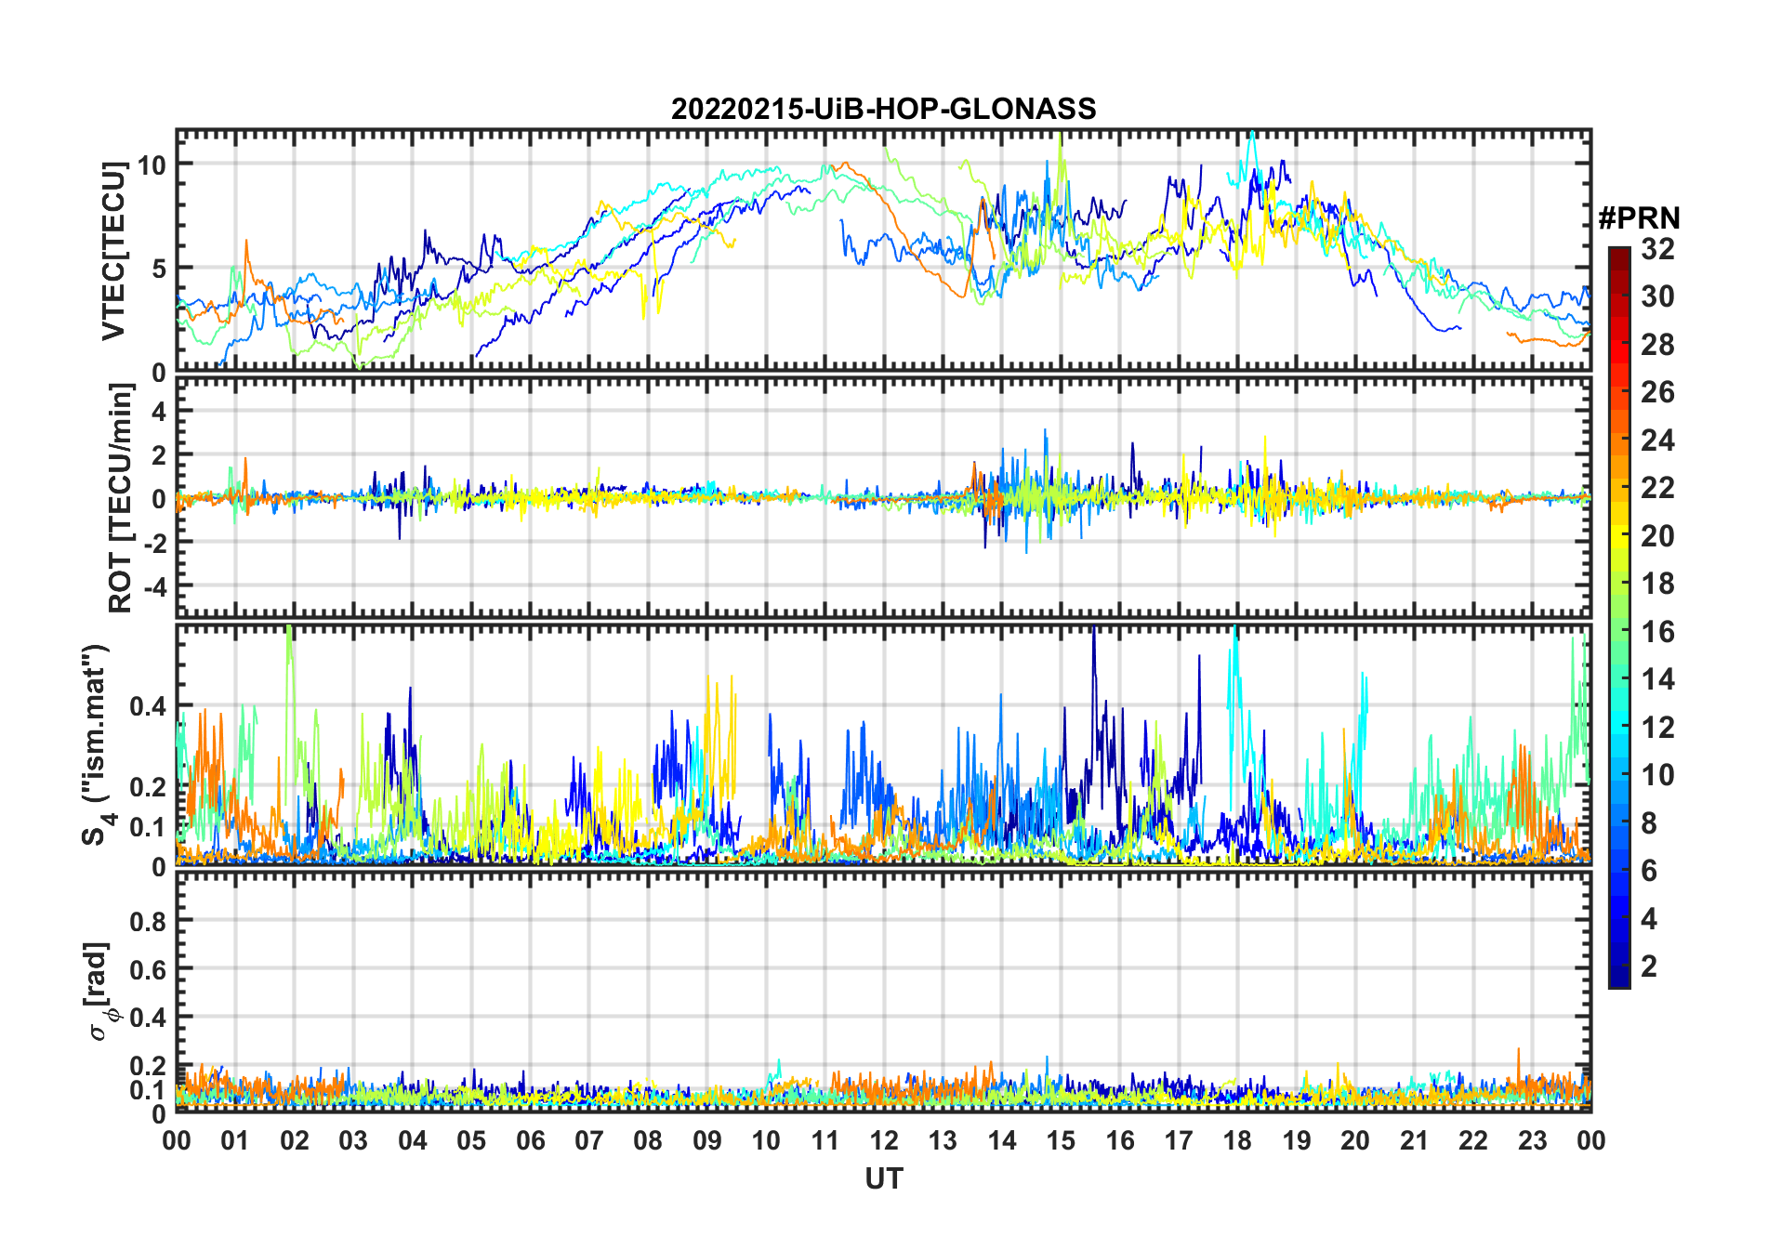1768x1236 pixels.
Task: Click the sigma-phi [rad] y-axis label
Action: pyautogui.click(x=100, y=991)
